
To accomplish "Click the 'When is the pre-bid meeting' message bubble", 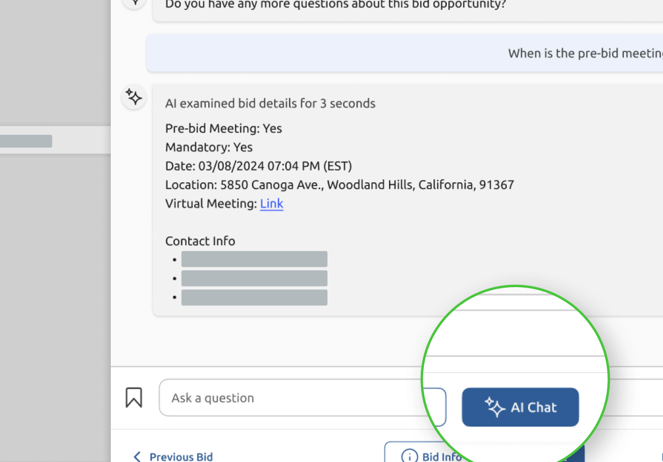I will tap(583, 53).
